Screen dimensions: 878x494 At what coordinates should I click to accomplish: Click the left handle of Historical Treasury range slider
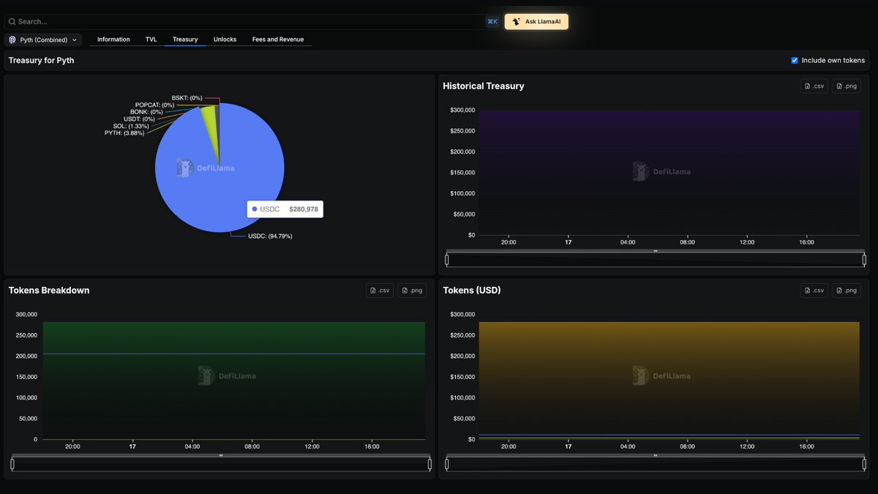point(446,259)
